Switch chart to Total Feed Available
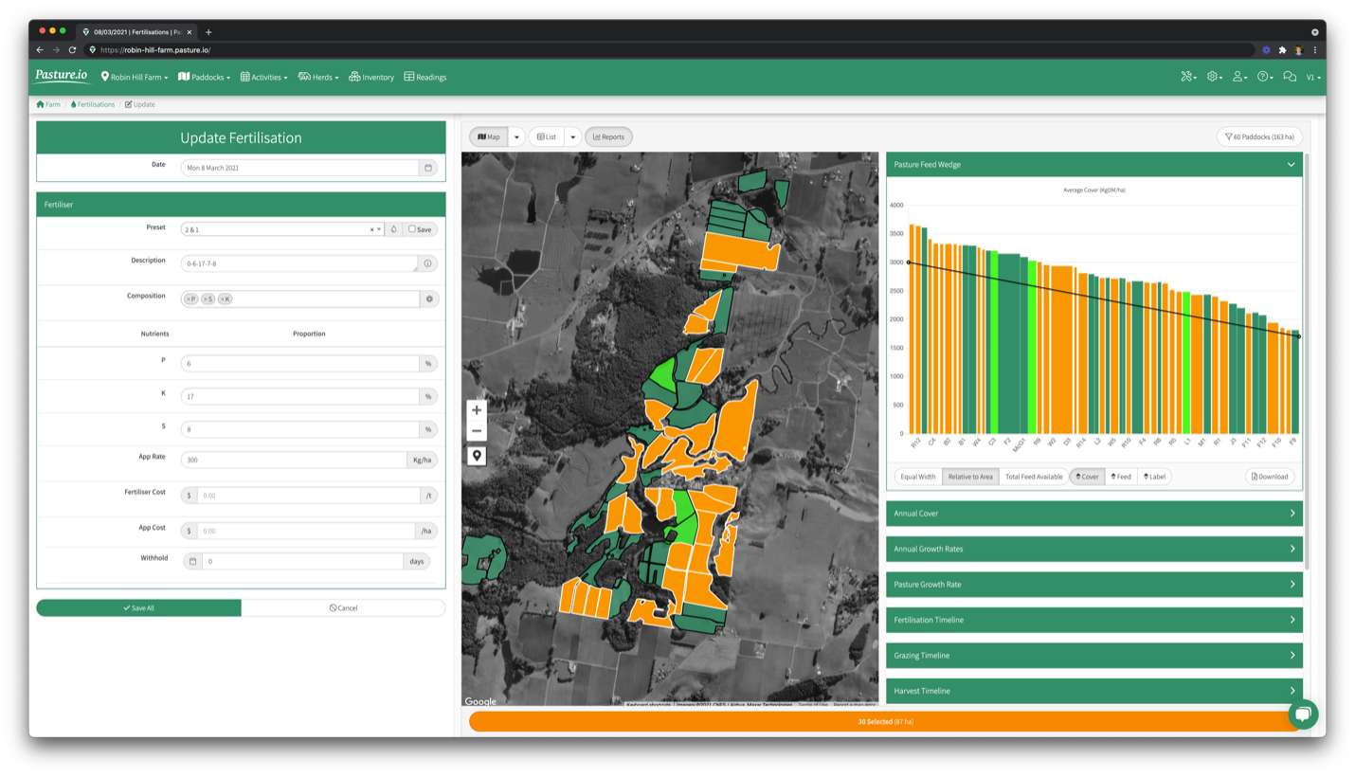This screenshot has height=778, width=1355. (1034, 477)
